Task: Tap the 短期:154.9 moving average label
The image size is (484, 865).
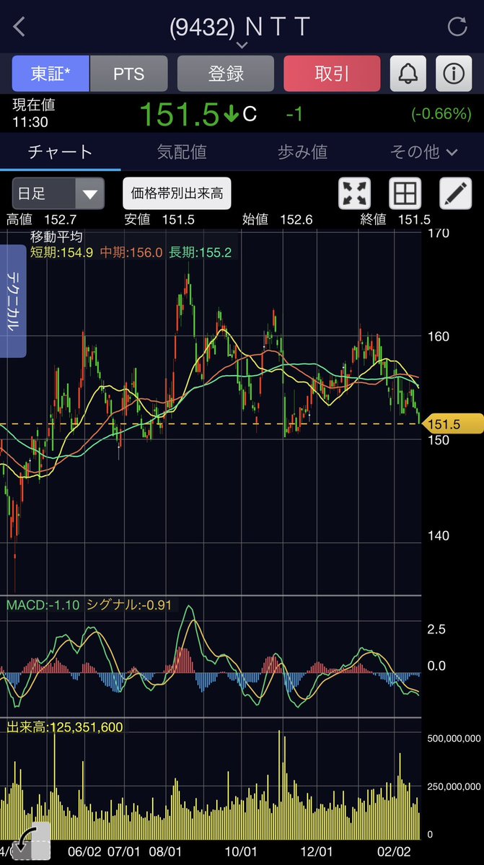Action: [62, 253]
